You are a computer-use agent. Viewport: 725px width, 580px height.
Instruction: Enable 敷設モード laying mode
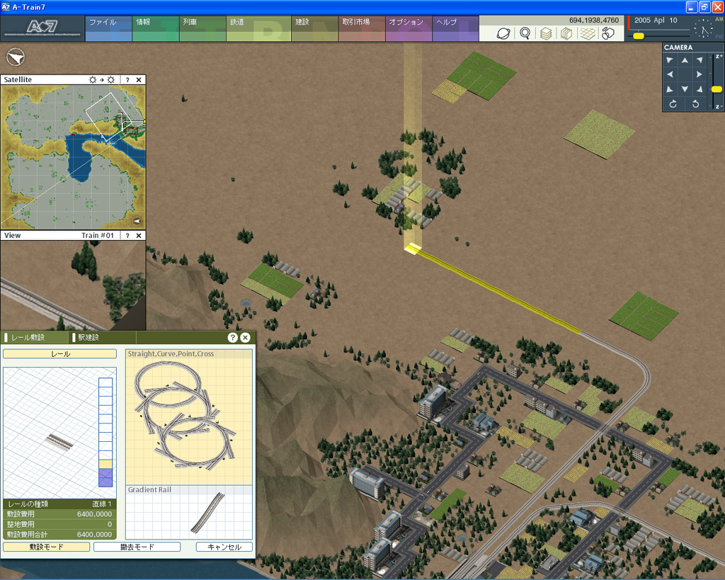point(46,547)
